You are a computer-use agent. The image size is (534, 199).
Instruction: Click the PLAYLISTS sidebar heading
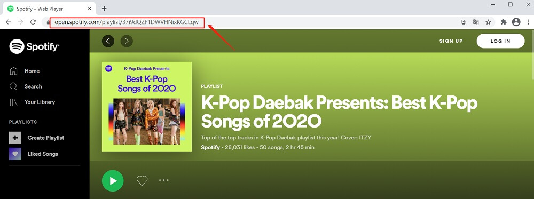23,122
